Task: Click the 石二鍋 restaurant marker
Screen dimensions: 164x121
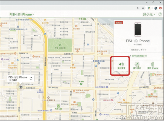Action: (77, 51)
